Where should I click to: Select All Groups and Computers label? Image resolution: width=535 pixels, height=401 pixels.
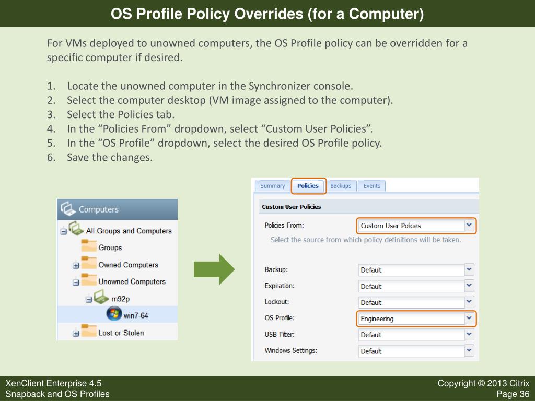click(x=129, y=231)
